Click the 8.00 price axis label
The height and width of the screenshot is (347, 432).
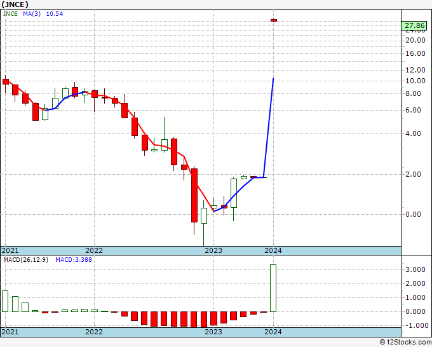tap(413, 93)
